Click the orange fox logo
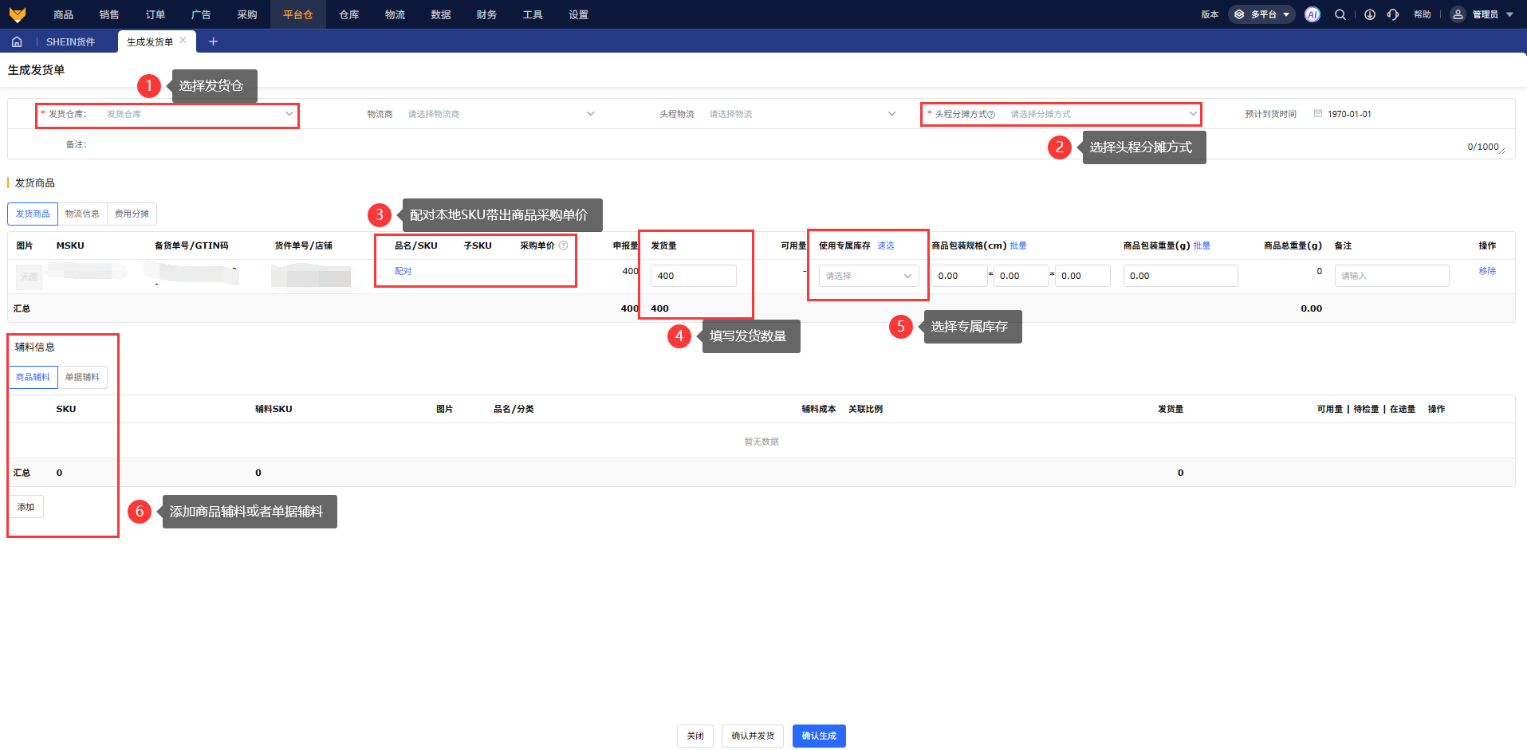The width and height of the screenshot is (1527, 750). 17,14
